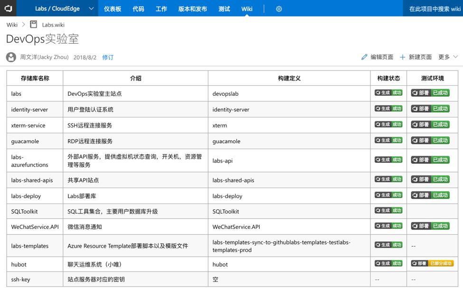The width and height of the screenshot is (463, 296).
Task: Select the 存储库名称 column header
Action: pyautogui.click(x=35, y=78)
